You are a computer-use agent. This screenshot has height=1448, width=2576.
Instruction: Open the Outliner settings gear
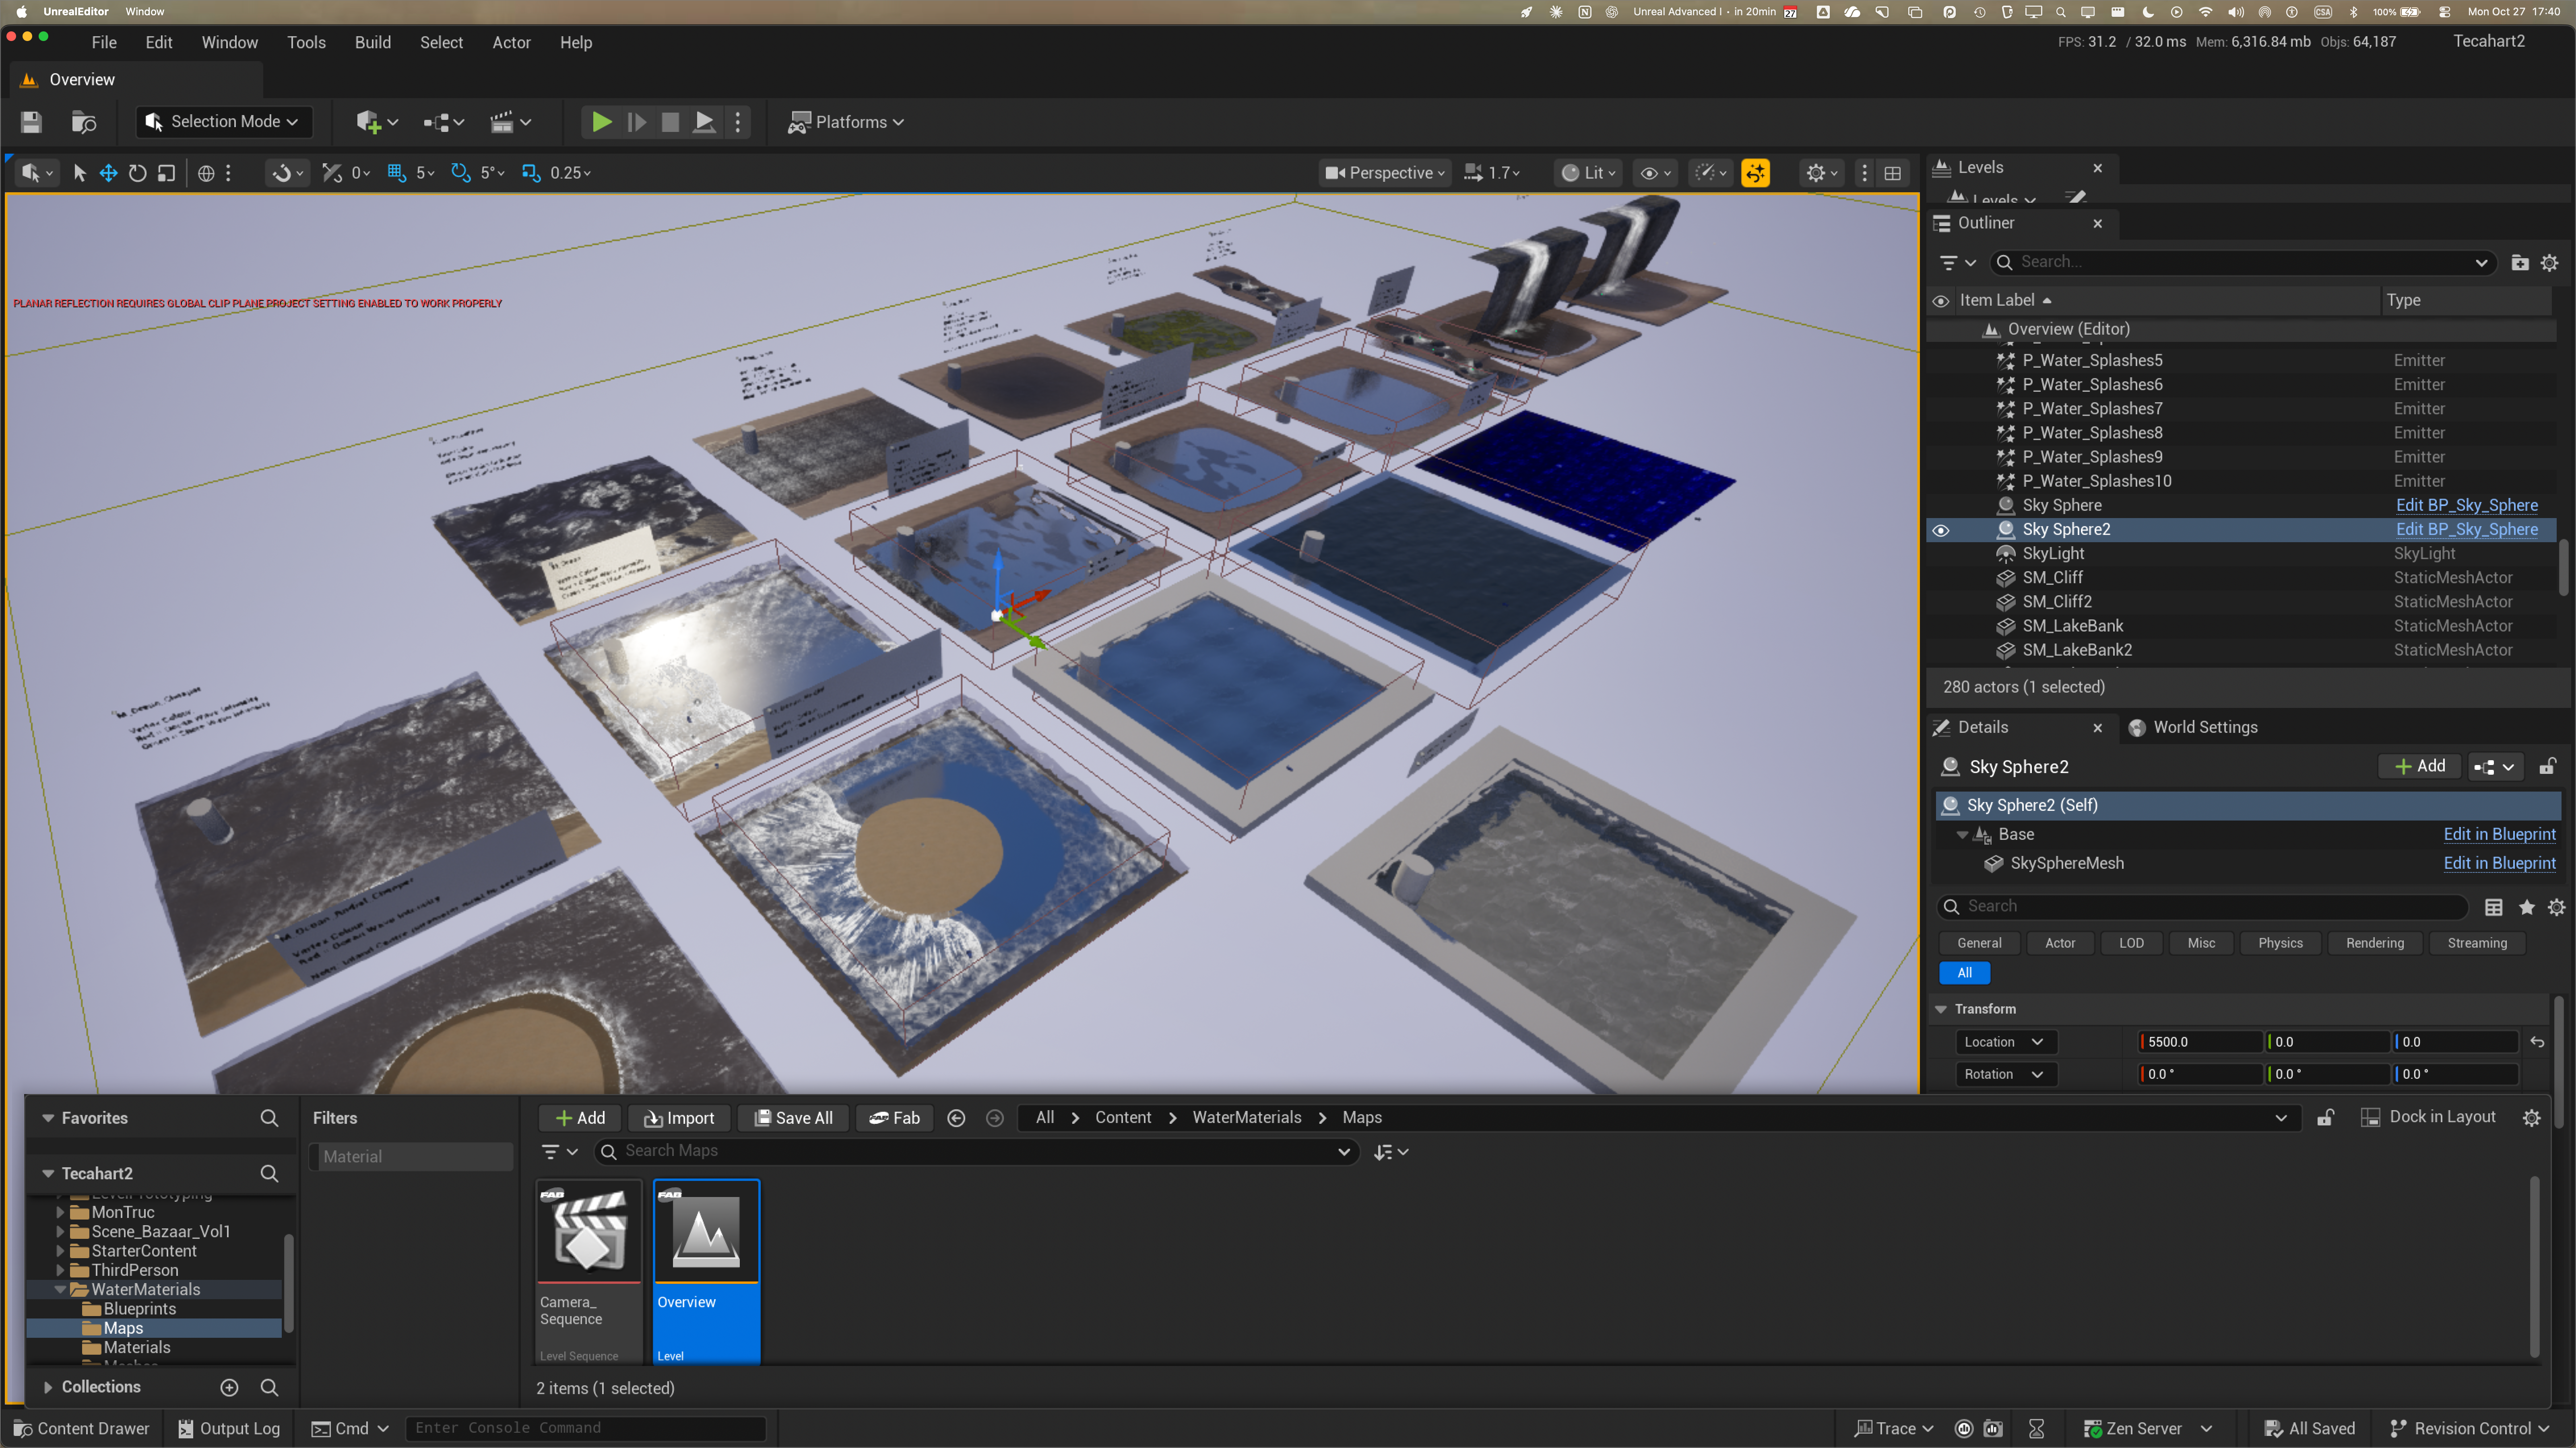click(2549, 263)
